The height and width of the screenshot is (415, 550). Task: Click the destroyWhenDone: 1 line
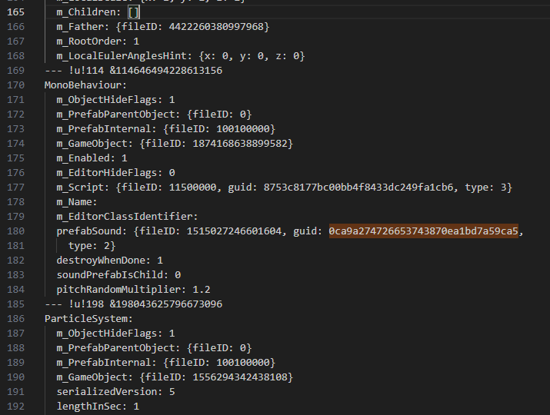click(x=109, y=261)
